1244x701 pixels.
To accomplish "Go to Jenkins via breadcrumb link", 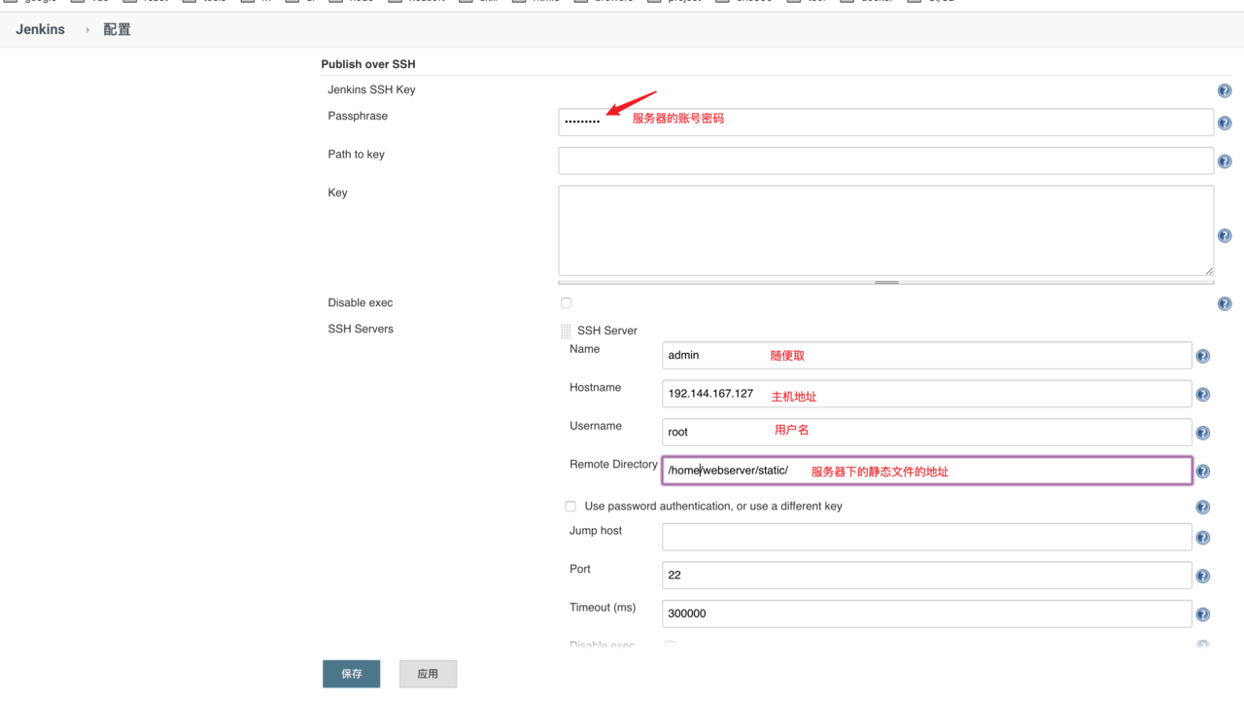I will tap(40, 29).
